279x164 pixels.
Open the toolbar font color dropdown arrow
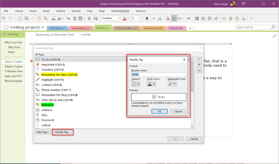tap(128, 18)
